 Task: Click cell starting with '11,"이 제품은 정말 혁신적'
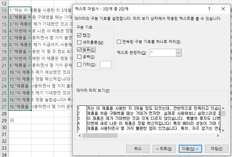[20, 79]
